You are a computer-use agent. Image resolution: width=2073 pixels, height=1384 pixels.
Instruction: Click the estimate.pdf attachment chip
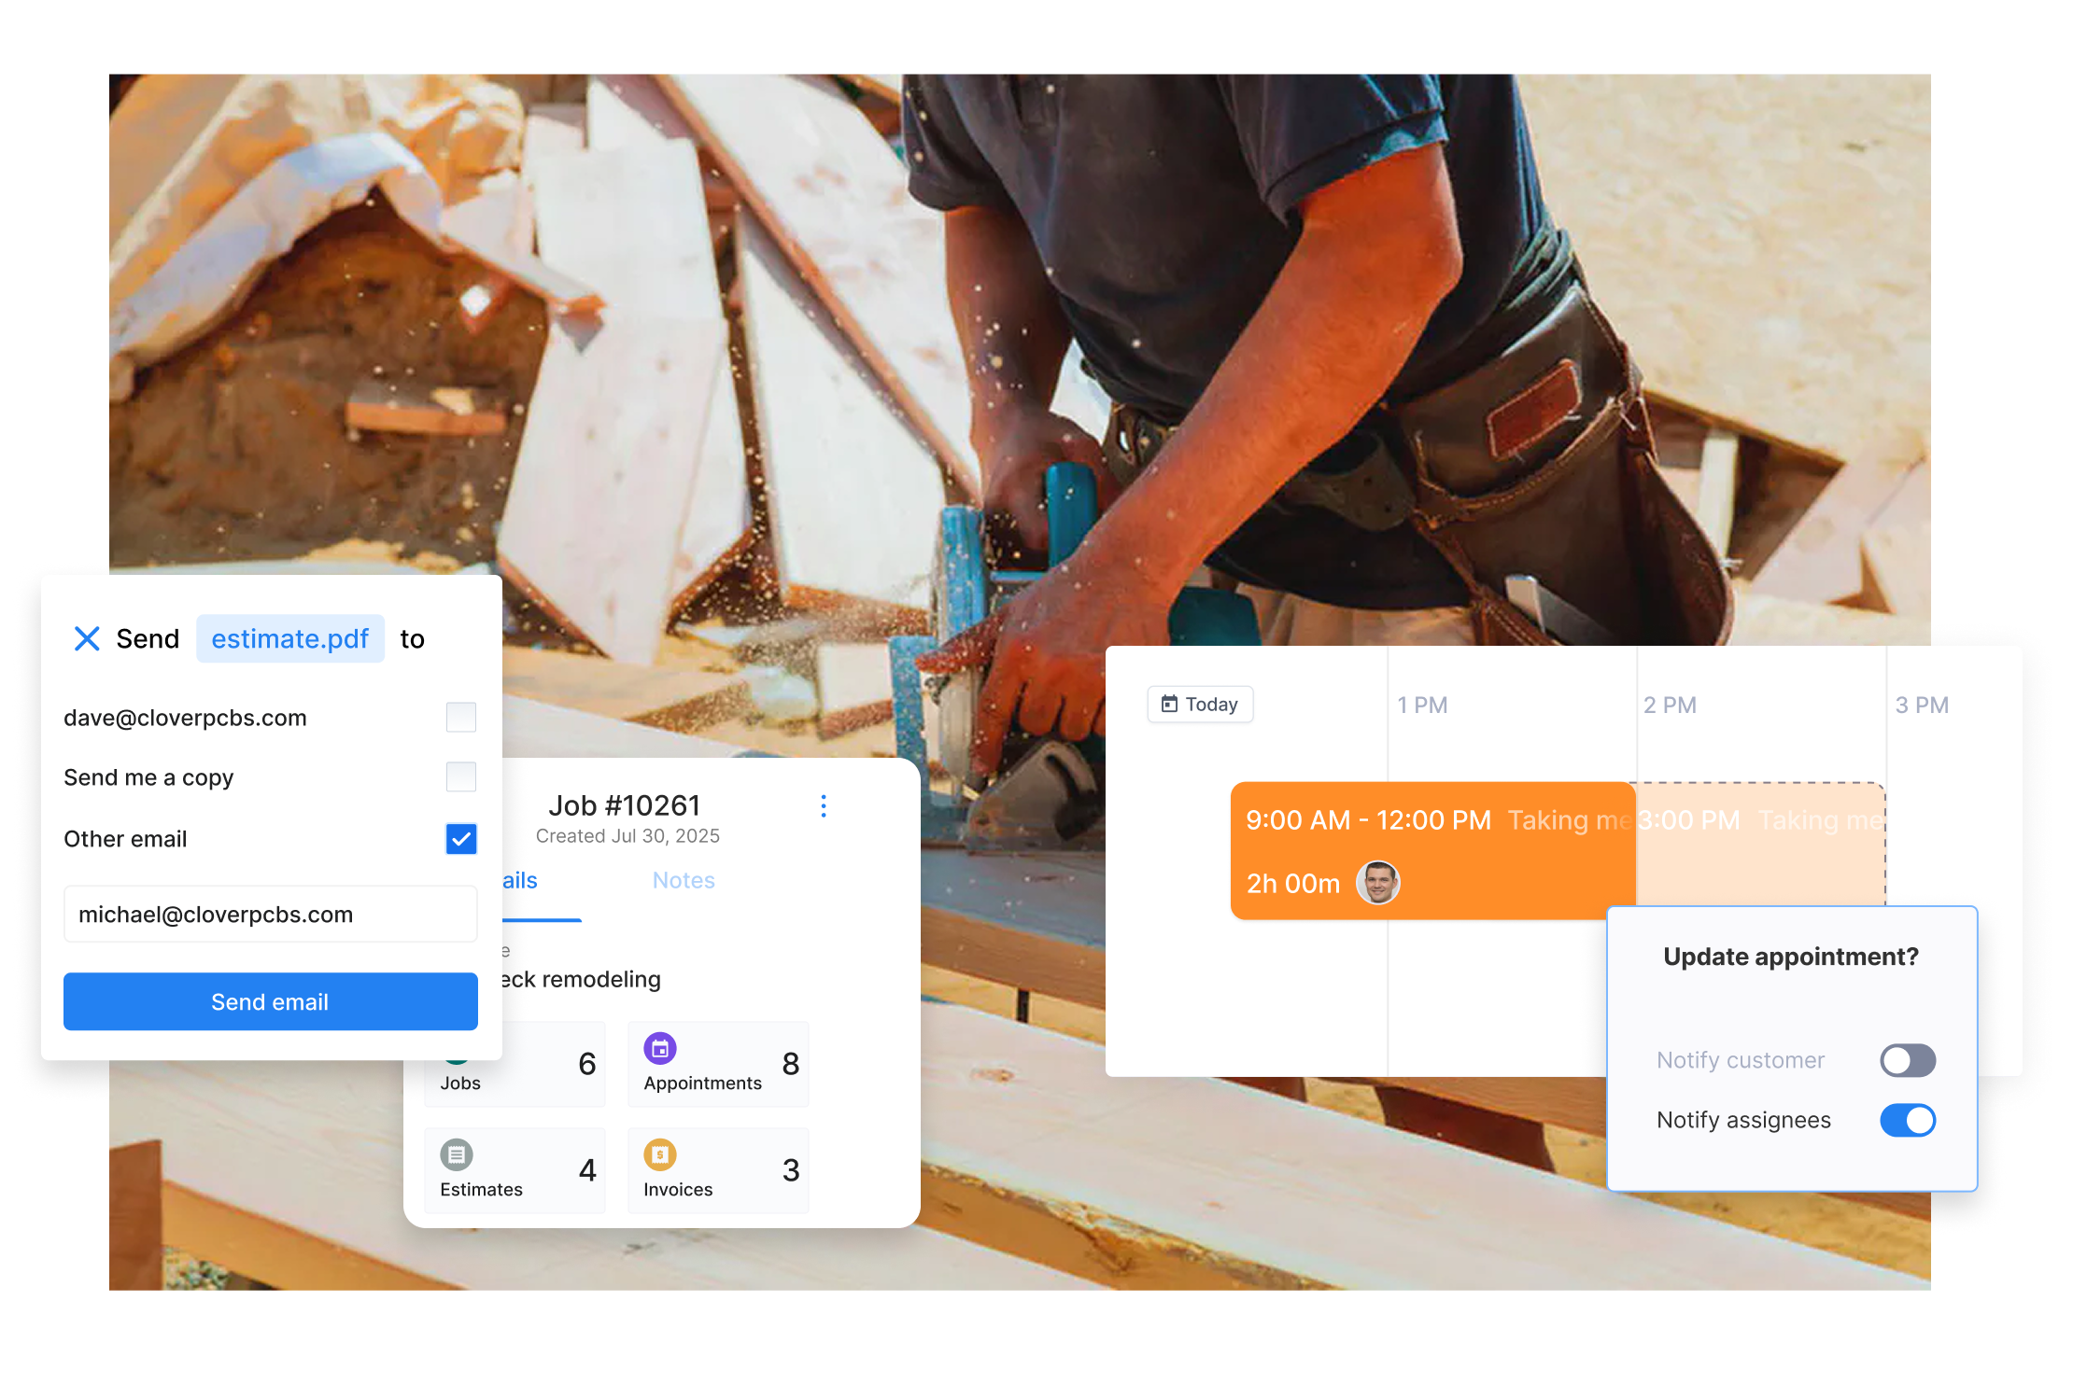point(290,638)
